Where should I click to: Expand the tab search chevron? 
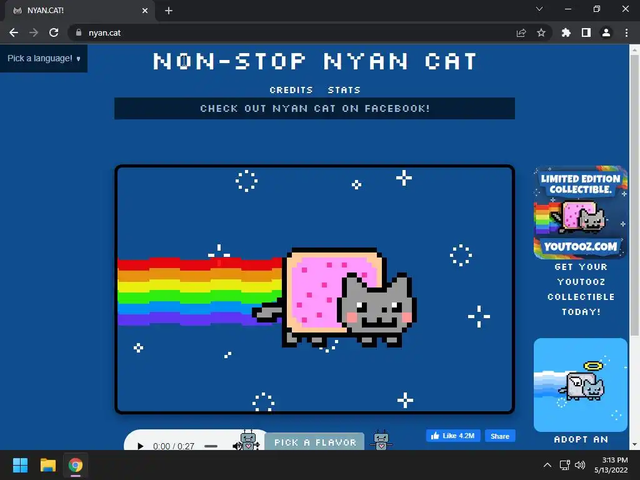point(539,9)
